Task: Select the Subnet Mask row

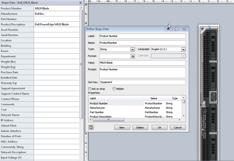Action: point(40,125)
